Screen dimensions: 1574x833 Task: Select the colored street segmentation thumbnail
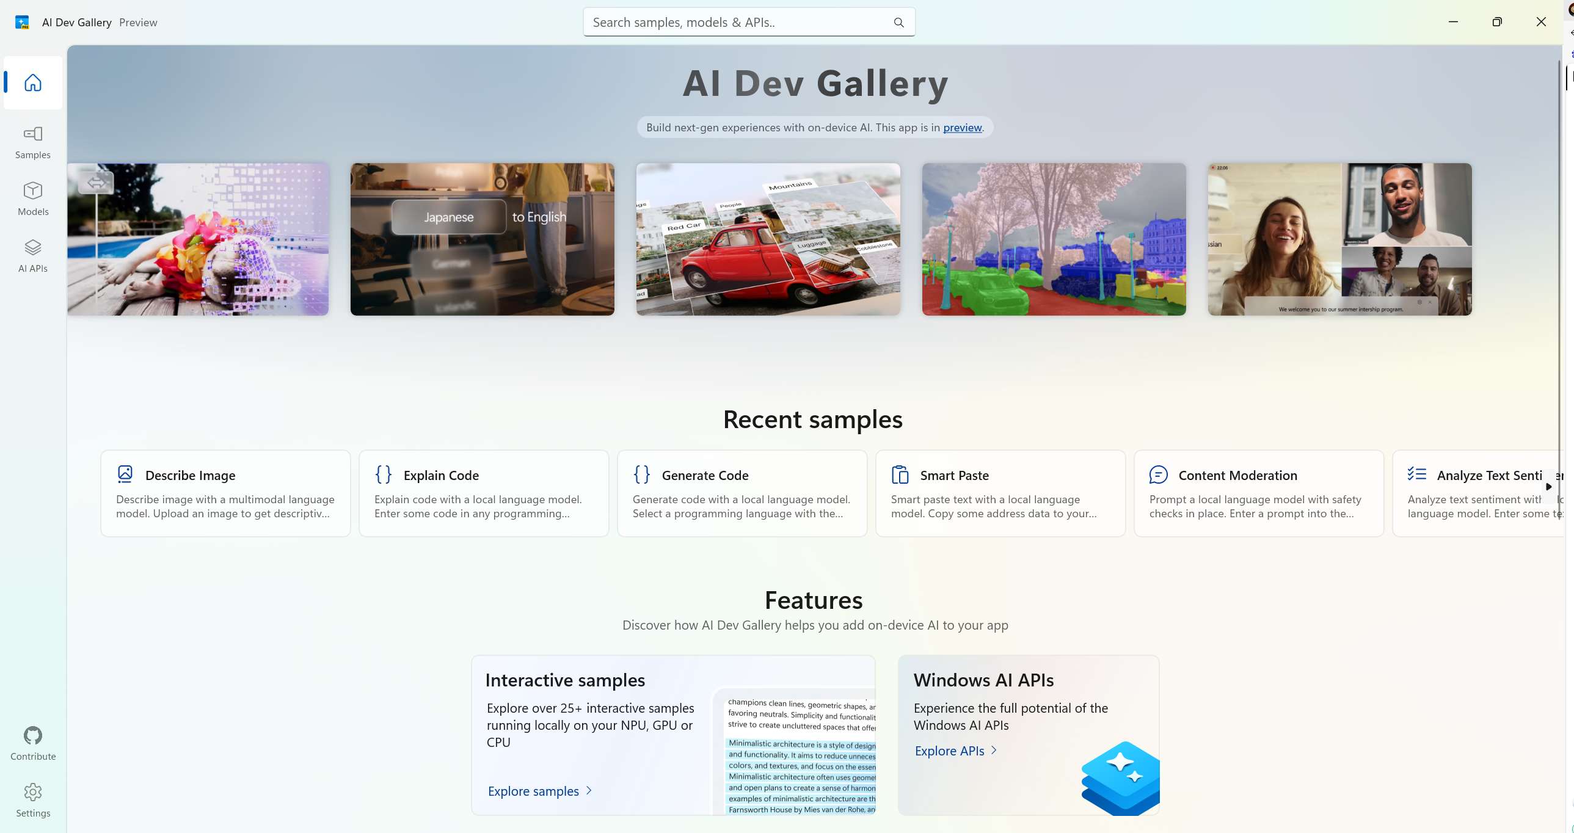[1054, 239]
